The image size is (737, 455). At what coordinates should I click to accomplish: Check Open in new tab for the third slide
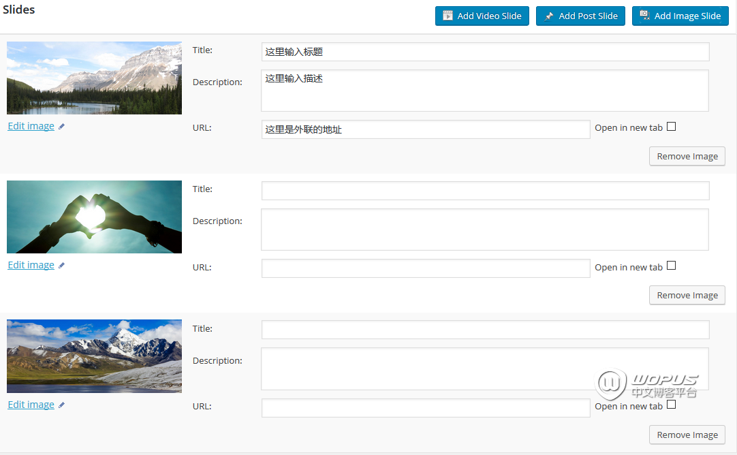point(671,405)
